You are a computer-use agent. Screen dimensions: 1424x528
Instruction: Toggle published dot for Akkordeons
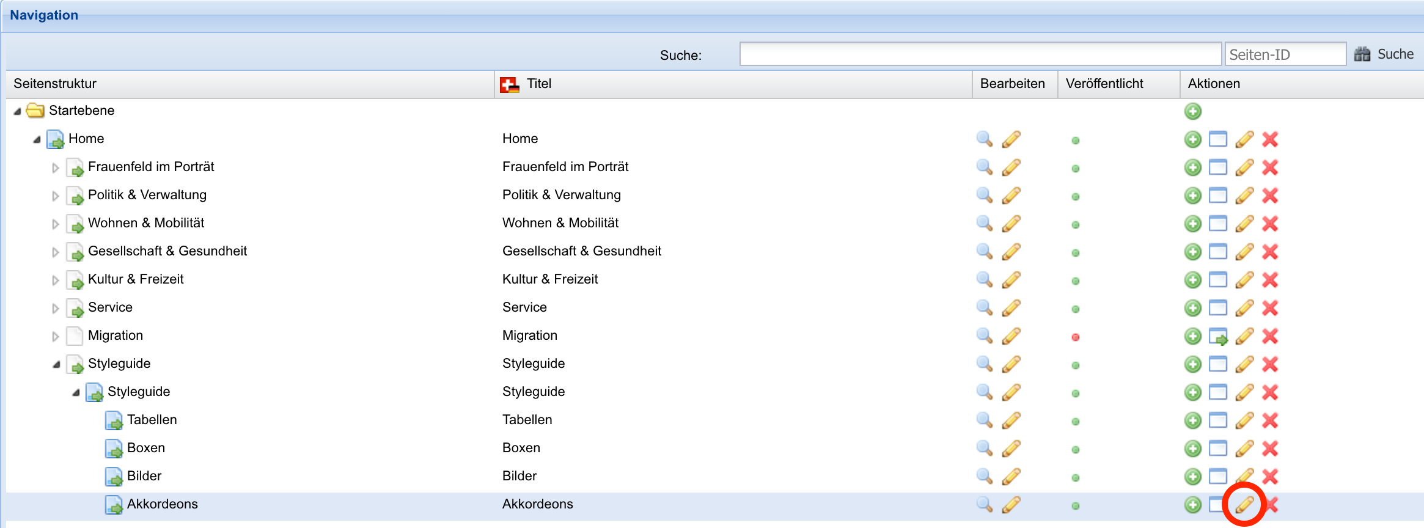(x=1076, y=506)
